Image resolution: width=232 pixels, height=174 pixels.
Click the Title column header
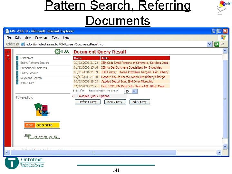[x=135, y=58]
